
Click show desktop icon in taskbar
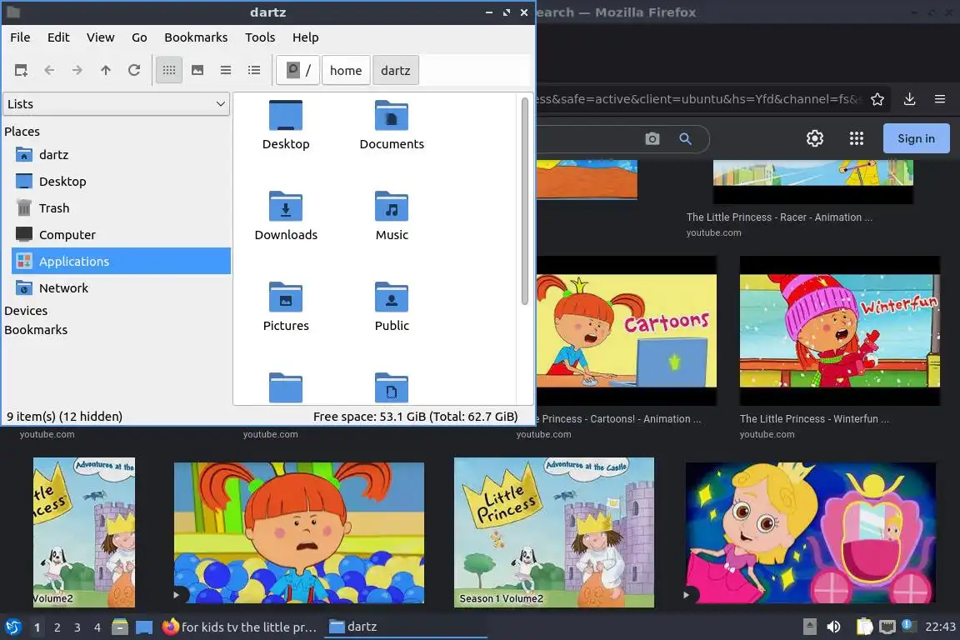tap(144, 627)
